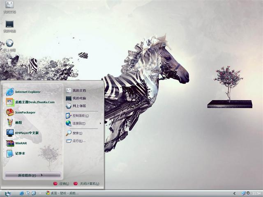Select 网上邻居 desktop globe icon

[x=9, y=46]
